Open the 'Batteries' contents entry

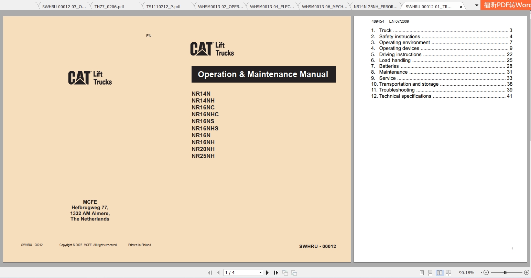coord(442,66)
